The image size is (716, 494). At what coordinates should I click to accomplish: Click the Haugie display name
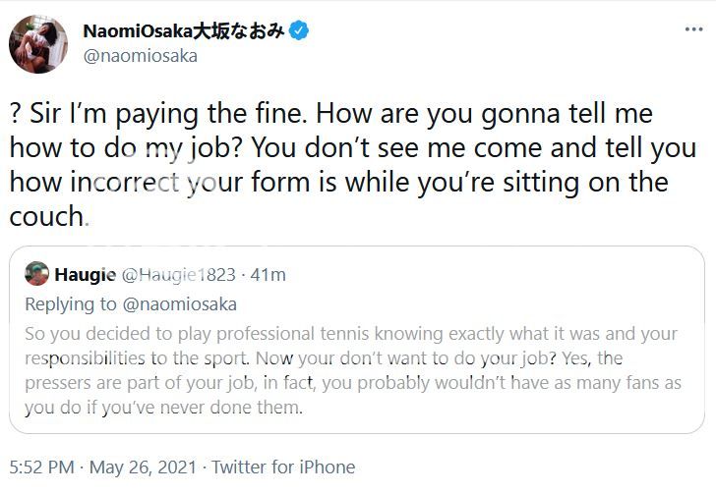(85, 275)
